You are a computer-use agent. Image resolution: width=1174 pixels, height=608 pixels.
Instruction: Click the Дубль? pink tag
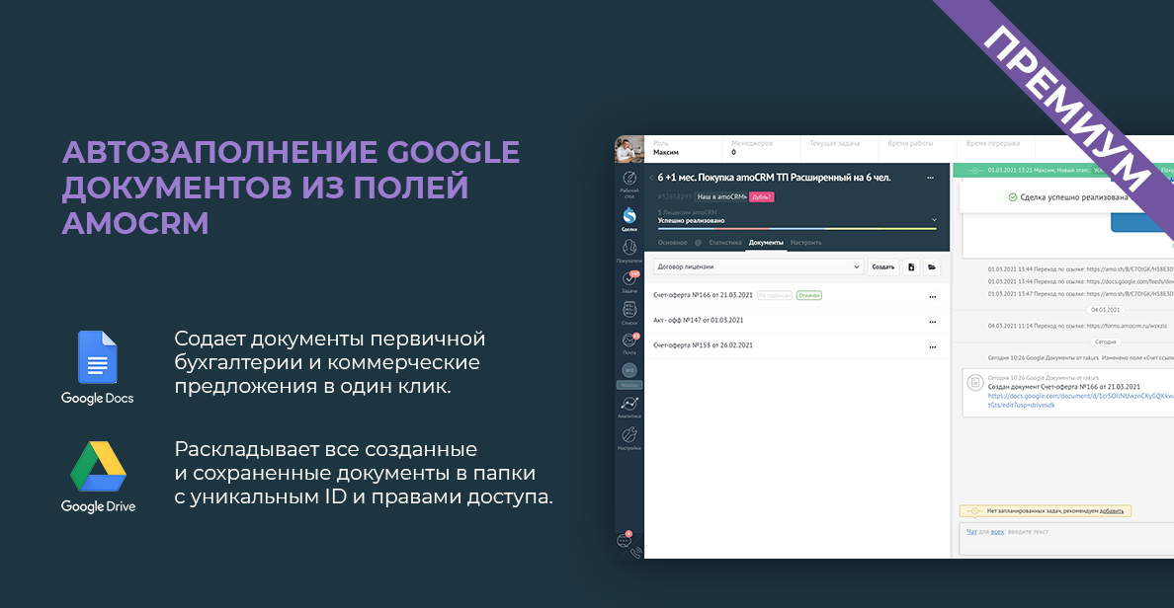762,196
